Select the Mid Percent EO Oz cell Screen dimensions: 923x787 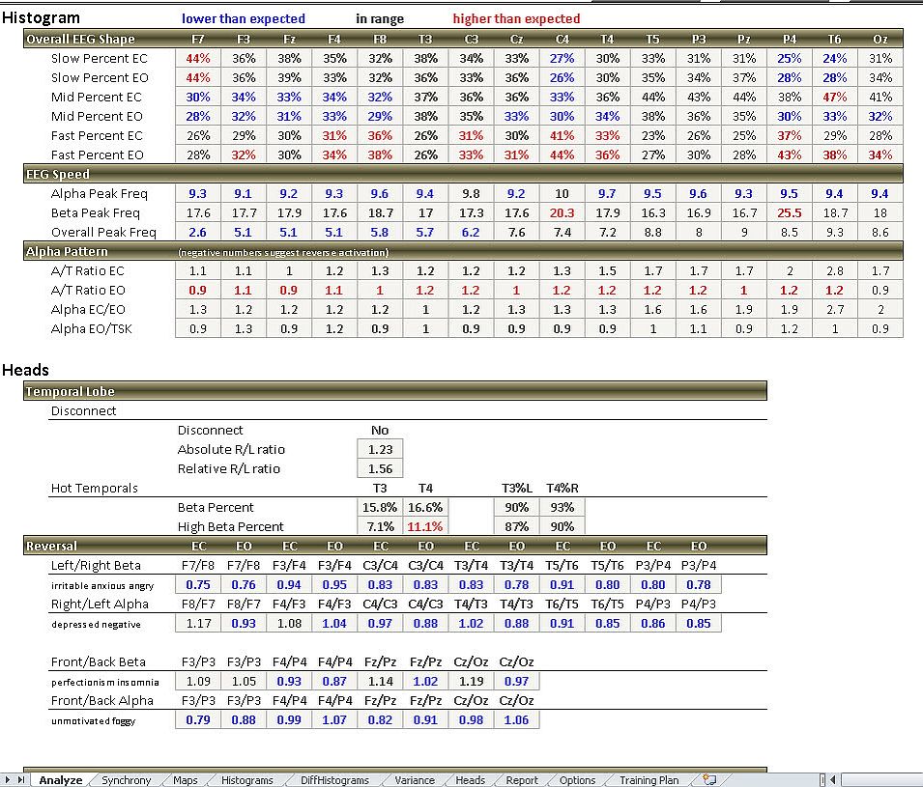click(880, 117)
